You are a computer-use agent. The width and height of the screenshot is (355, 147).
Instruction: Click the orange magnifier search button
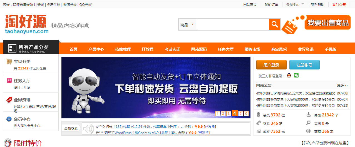(275, 24)
